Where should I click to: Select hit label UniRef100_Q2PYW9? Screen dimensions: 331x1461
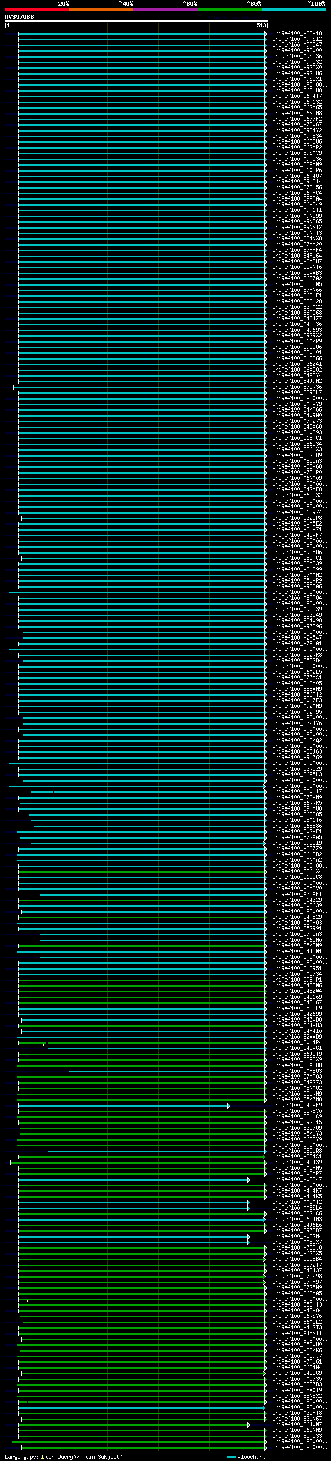click(297, 164)
